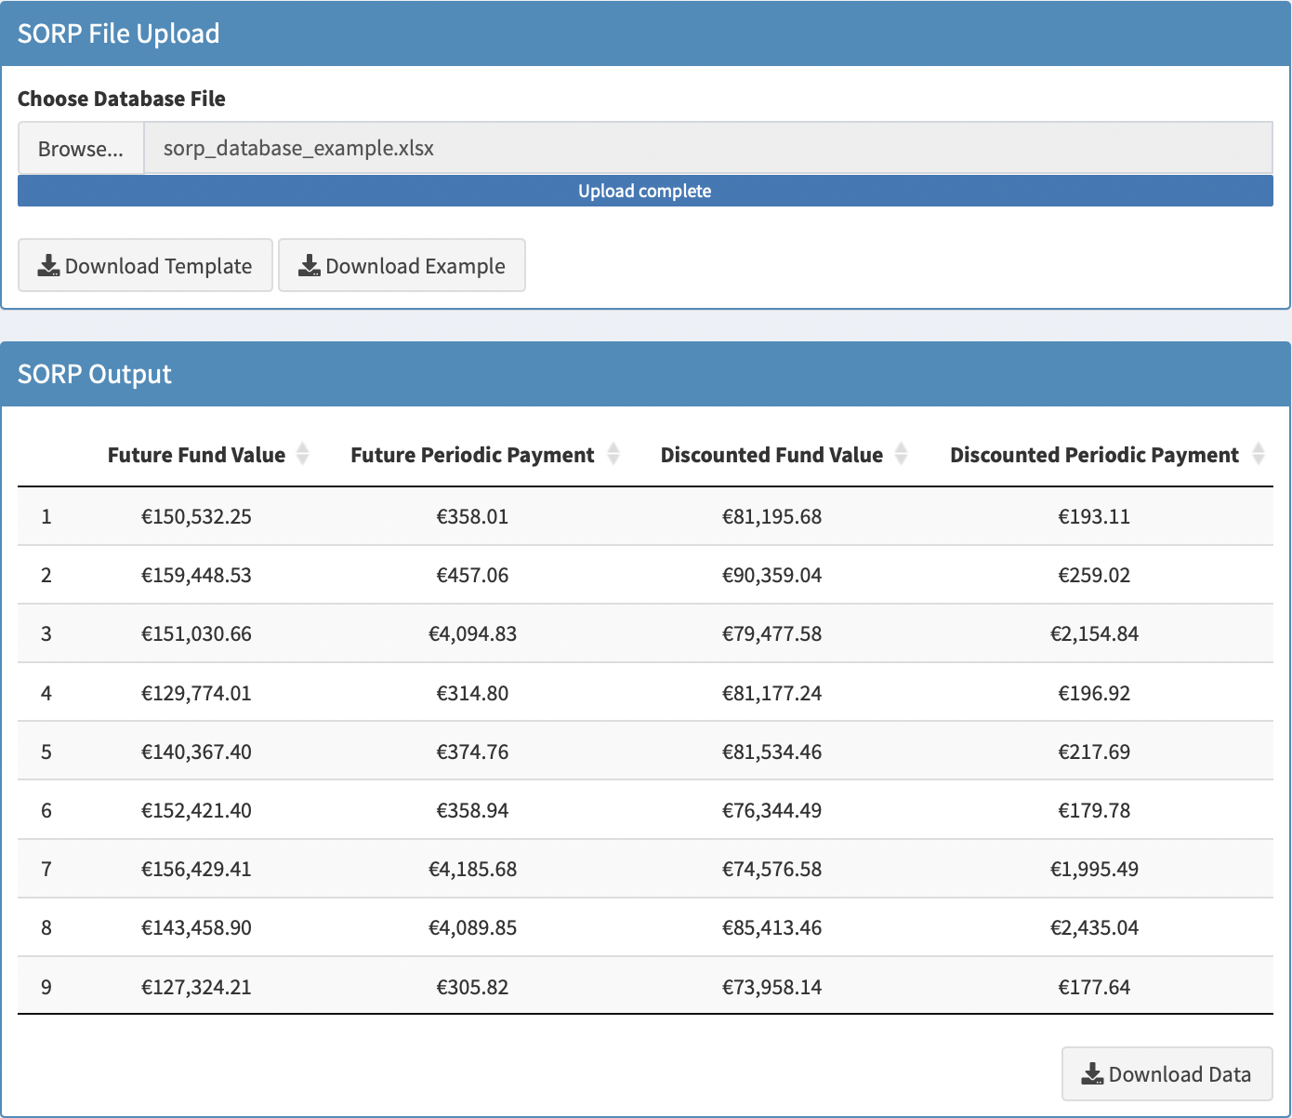This screenshot has width=1292, height=1118.
Task: Click the download icon on Download Example
Action: 310,266
